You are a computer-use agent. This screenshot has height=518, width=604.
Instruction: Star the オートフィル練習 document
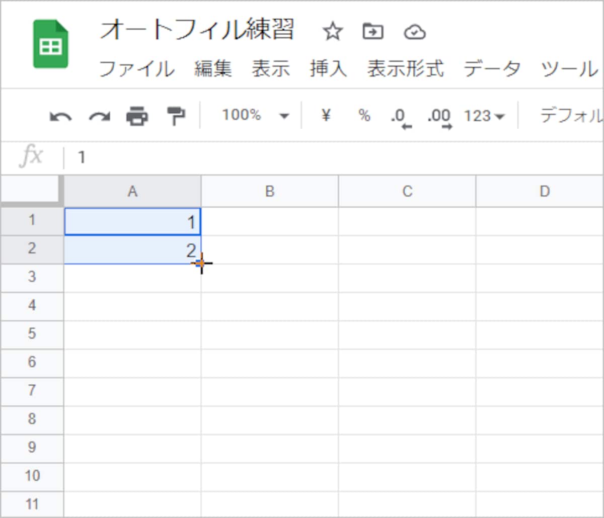coord(332,32)
